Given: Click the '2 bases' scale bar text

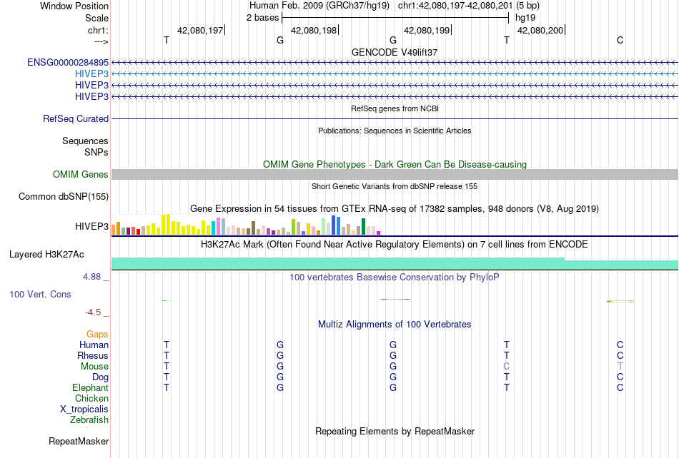Looking at the screenshot, I should pos(262,18).
